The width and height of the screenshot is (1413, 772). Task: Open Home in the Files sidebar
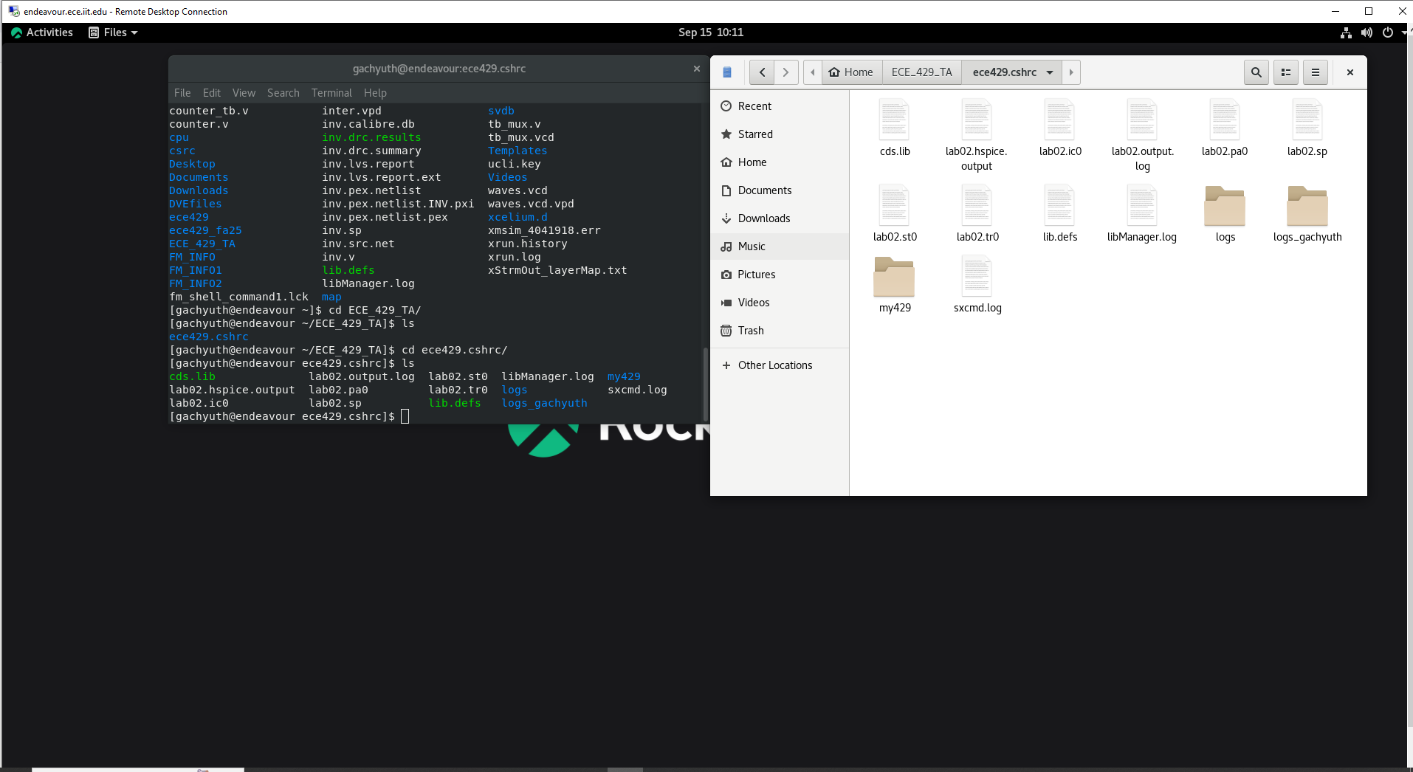(780, 162)
